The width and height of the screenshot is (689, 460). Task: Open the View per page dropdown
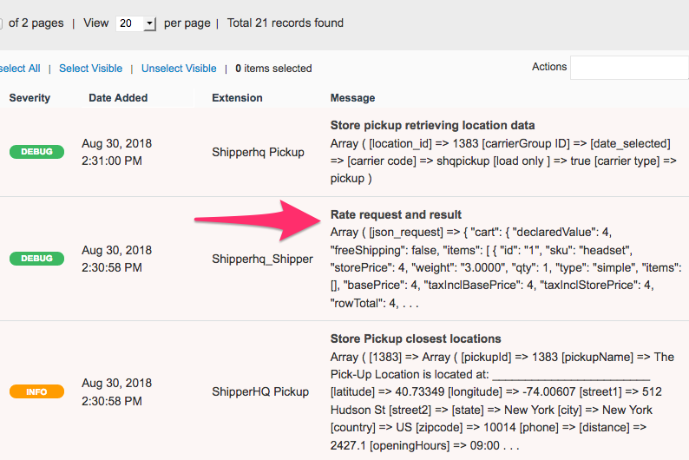pyautogui.click(x=135, y=23)
